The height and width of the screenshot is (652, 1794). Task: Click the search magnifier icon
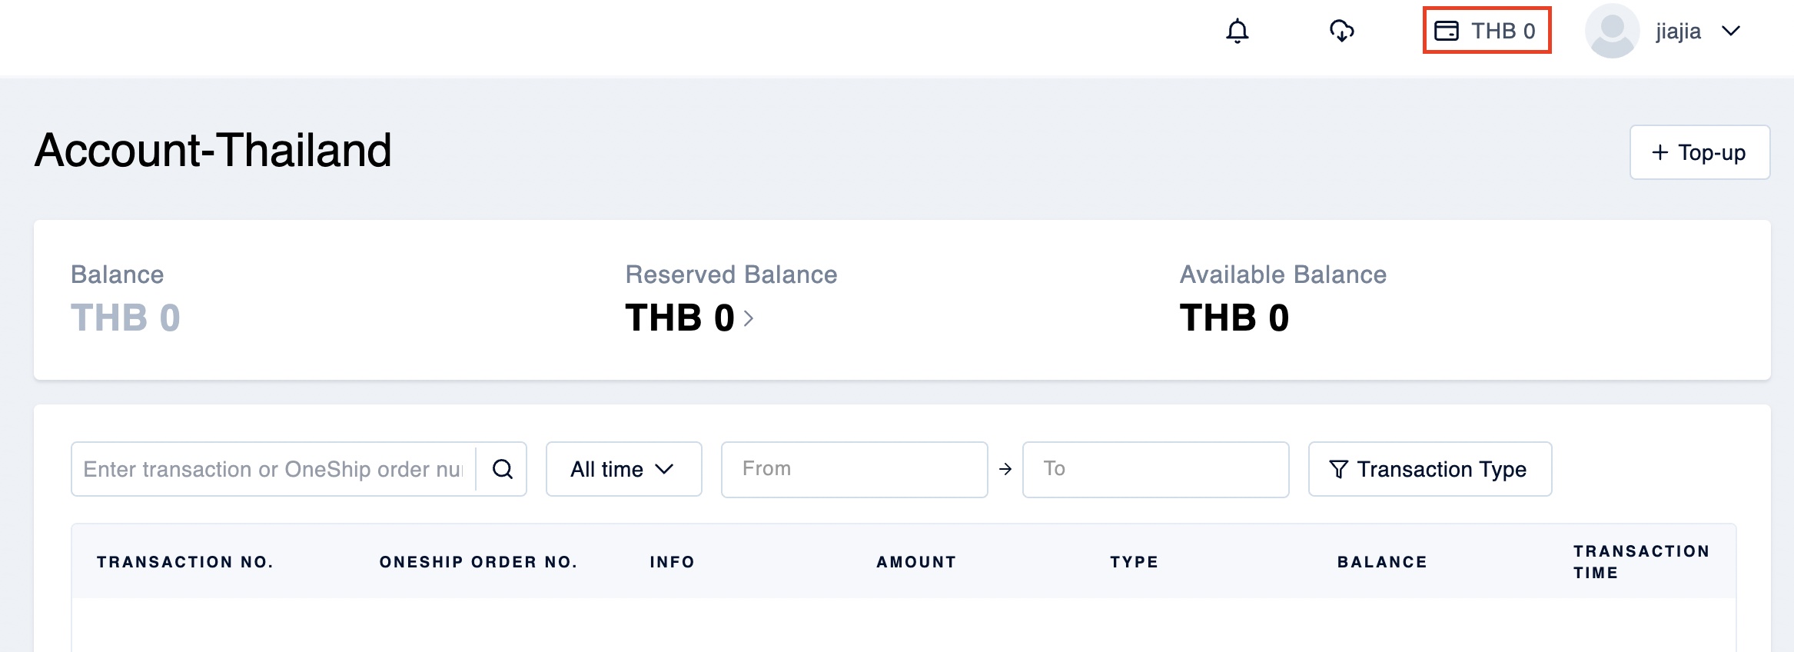502,469
